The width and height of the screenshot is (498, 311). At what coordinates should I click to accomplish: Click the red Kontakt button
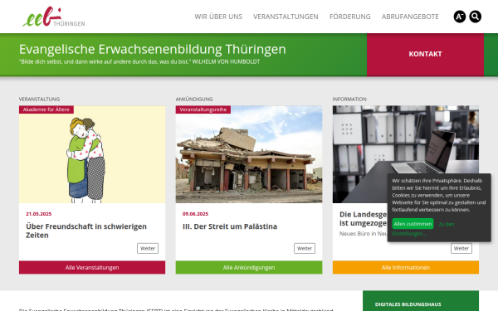pos(425,54)
